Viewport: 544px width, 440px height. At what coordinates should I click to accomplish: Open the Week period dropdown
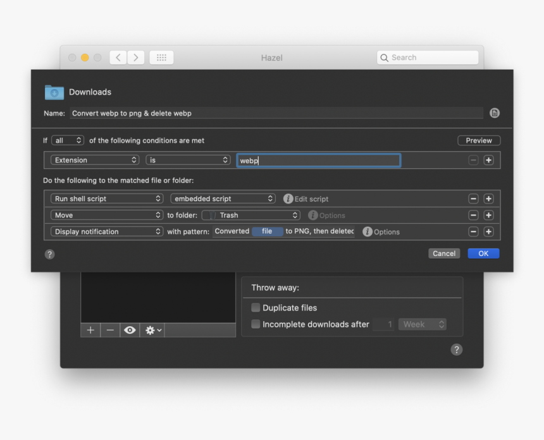click(x=422, y=324)
